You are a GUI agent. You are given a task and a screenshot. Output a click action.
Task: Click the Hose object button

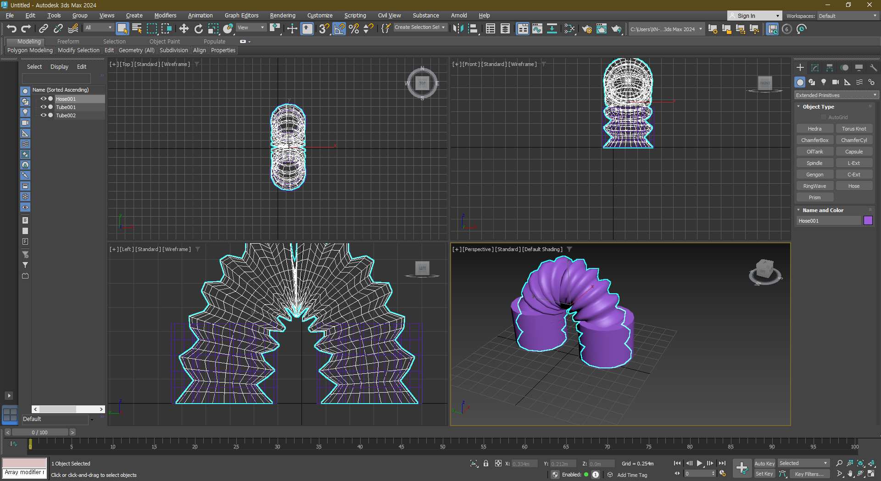point(854,186)
